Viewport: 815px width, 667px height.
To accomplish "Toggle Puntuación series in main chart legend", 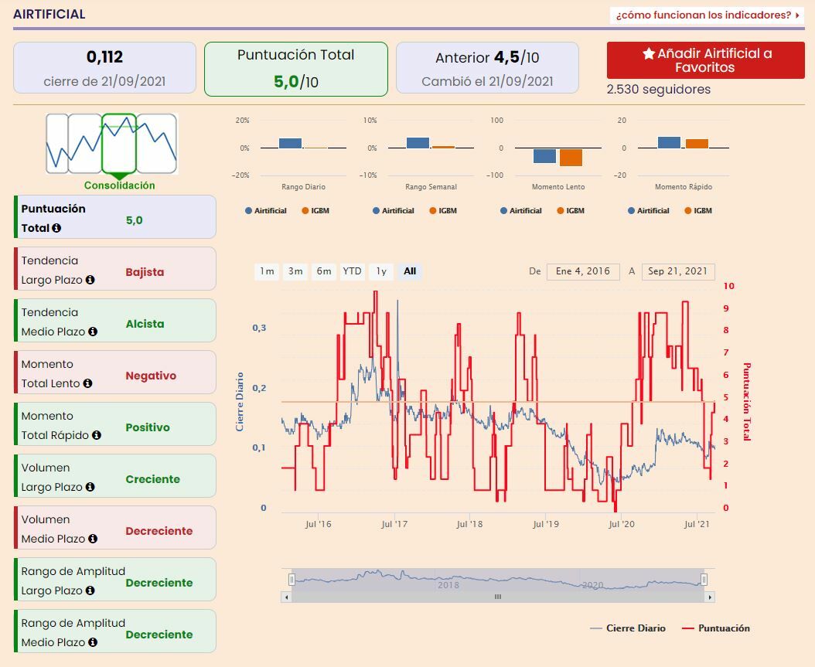I will pos(716,628).
